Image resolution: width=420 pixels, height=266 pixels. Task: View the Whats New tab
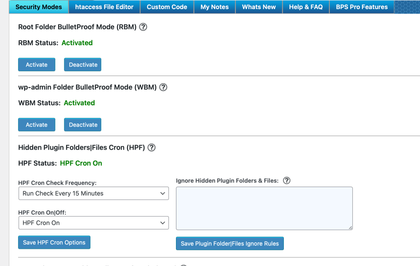259,7
